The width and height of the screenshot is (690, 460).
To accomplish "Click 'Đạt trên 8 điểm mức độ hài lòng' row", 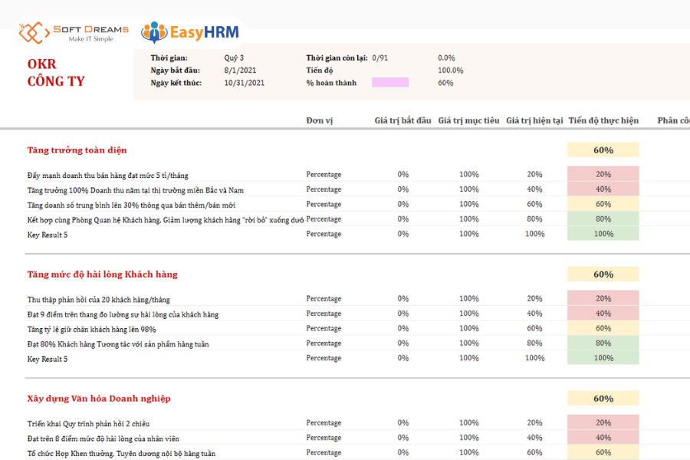I will (103, 439).
